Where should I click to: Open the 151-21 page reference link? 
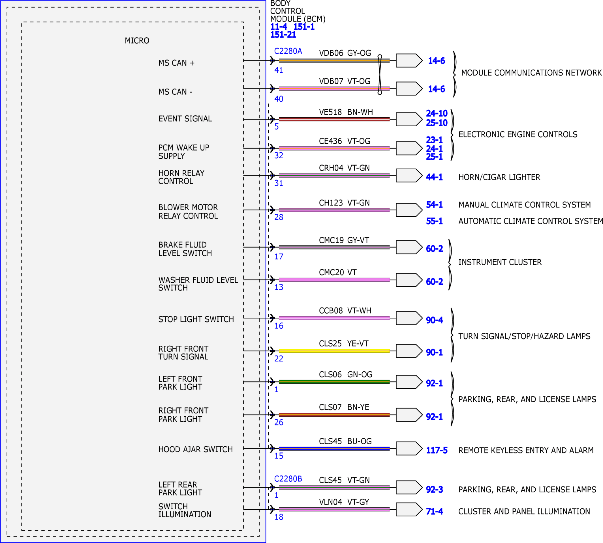[283, 34]
